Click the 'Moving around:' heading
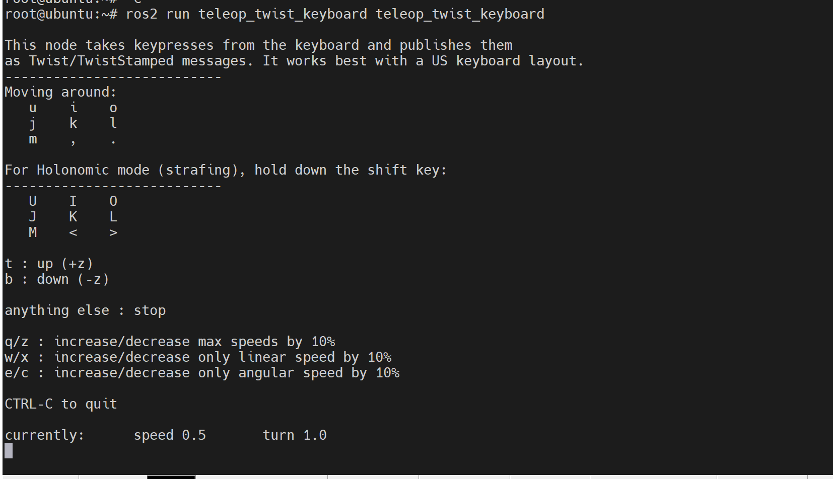Image resolution: width=833 pixels, height=479 pixels. point(60,93)
